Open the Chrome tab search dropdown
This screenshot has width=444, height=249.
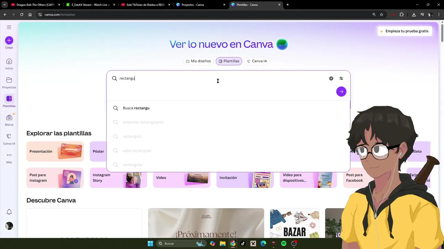tap(5, 5)
